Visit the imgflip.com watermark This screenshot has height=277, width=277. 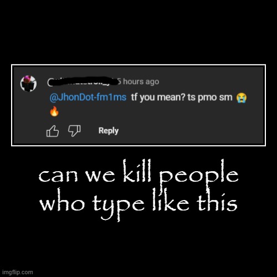coord(18,272)
